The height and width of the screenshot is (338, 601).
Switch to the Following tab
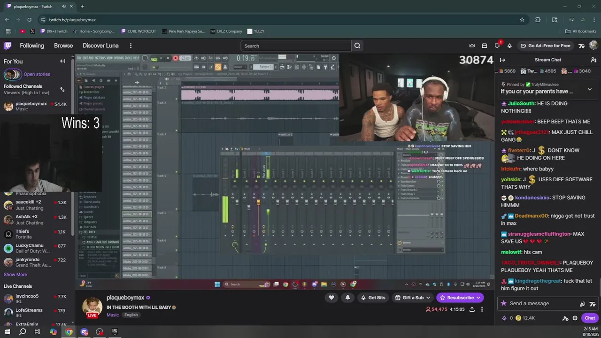(x=32, y=46)
